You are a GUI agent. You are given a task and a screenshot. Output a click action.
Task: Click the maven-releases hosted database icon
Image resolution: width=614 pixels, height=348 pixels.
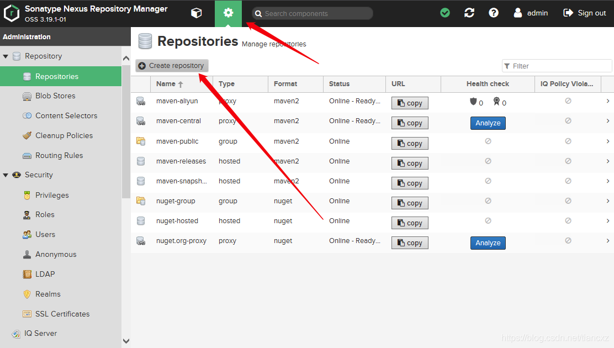(x=141, y=161)
